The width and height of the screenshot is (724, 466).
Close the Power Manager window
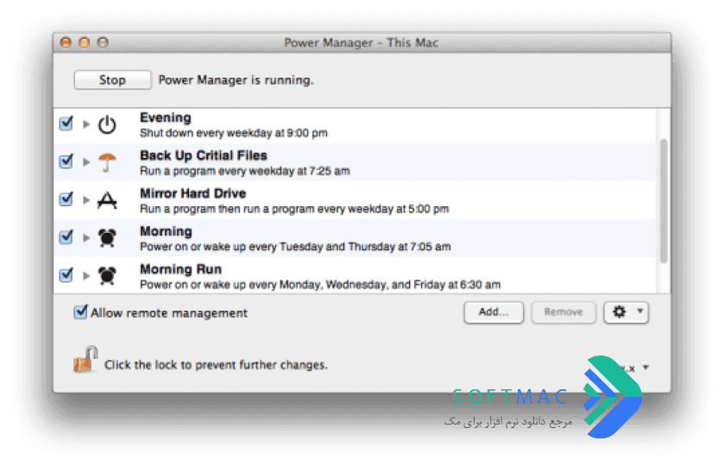(x=66, y=42)
